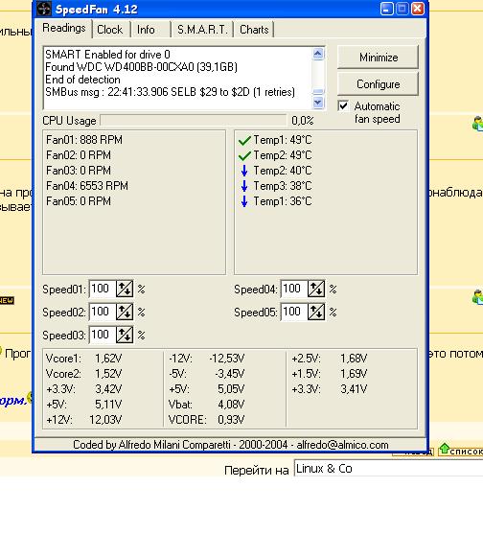Click the log scrollbar thumb
This screenshot has height=557, width=483.
coord(318,92)
